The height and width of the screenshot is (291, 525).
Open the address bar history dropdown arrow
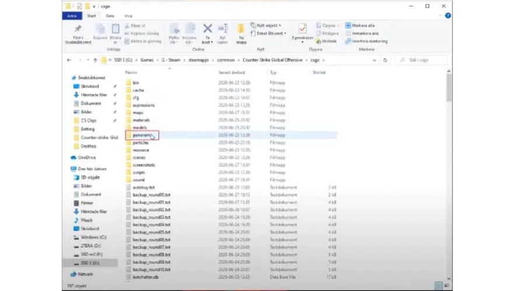click(x=376, y=60)
